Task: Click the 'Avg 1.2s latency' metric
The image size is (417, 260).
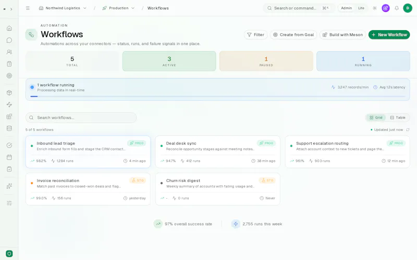Action: (389, 87)
